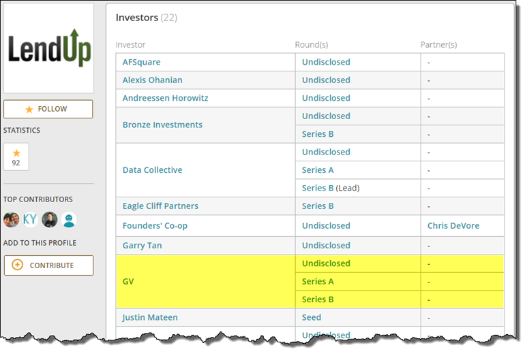Open the Eagle Cliff Partners link
Screen dimensions: 525x358
[160, 206]
